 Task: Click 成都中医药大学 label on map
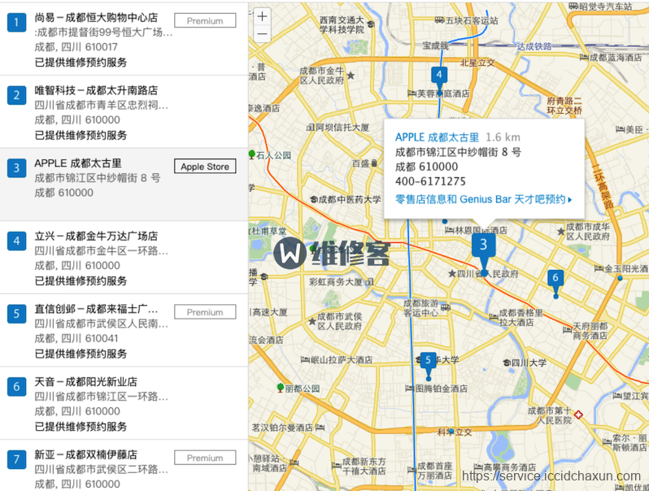(x=350, y=199)
